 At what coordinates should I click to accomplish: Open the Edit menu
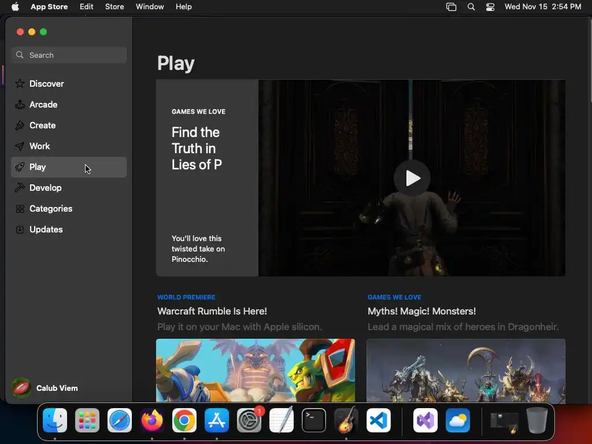(87, 7)
